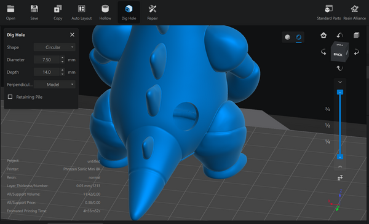Collapse the layer slider chevron above
Screen dimensions: 369x224
click(340, 82)
